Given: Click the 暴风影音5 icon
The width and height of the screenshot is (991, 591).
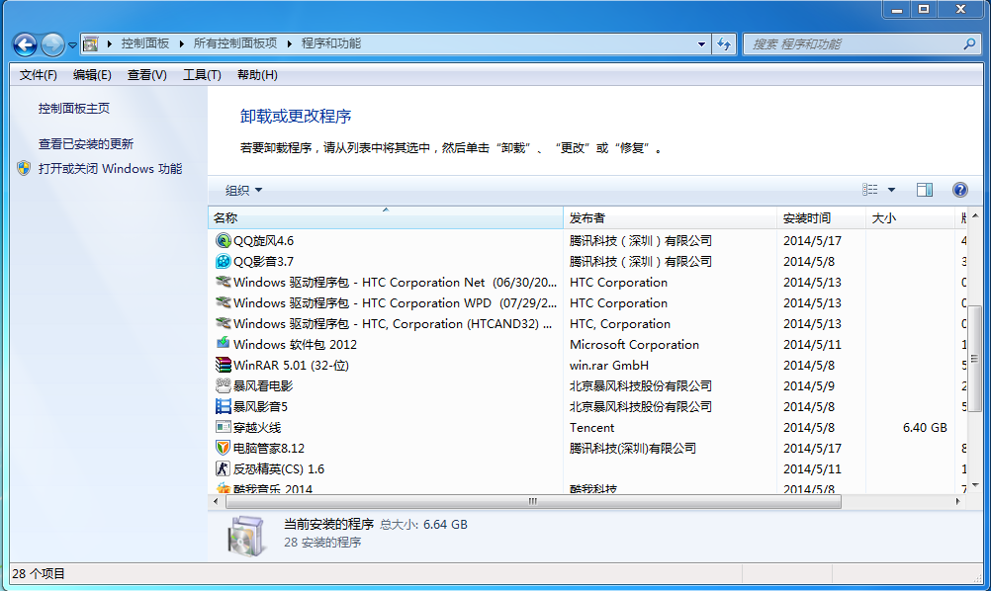Looking at the screenshot, I should click(223, 406).
